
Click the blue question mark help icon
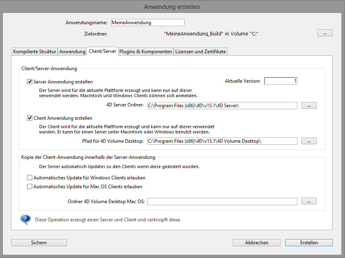click(x=25, y=219)
